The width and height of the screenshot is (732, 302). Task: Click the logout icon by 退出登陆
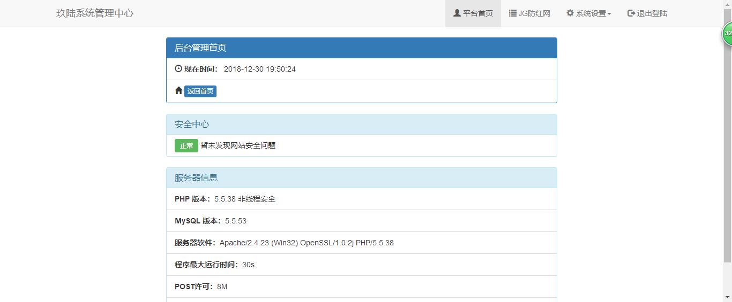(x=631, y=13)
